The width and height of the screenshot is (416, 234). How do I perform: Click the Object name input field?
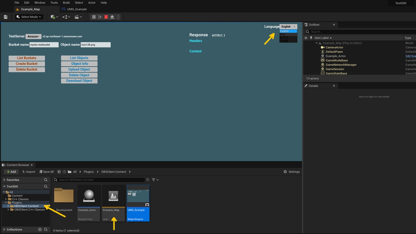96,45
